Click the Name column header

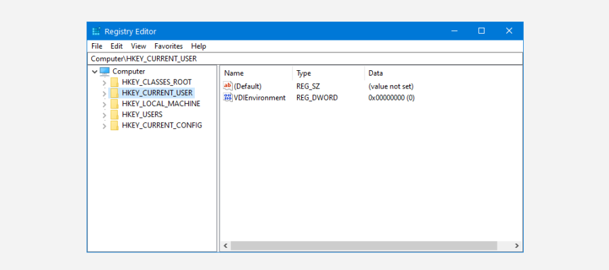coord(256,73)
